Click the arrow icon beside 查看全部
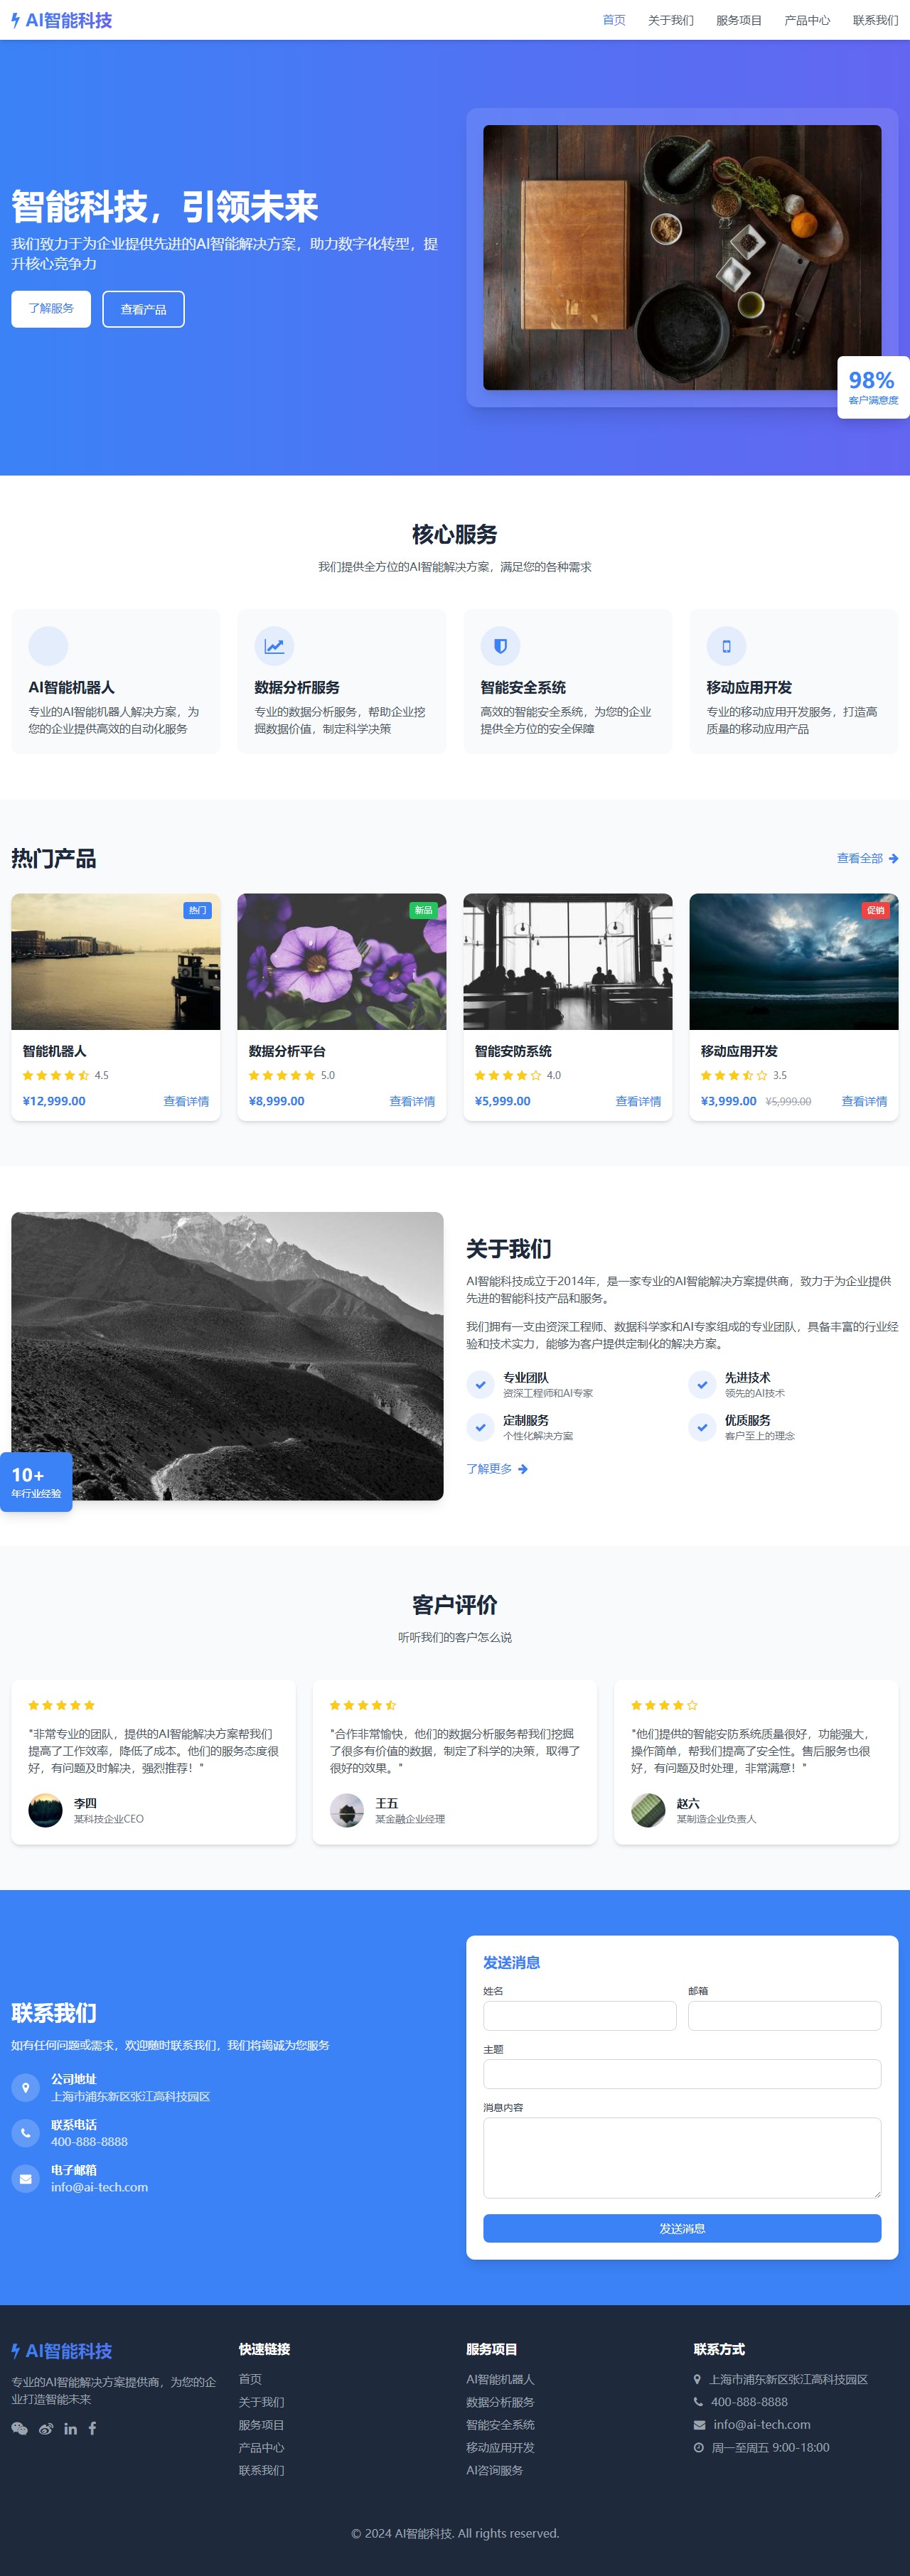Image resolution: width=910 pixels, height=2576 pixels. pyautogui.click(x=893, y=858)
